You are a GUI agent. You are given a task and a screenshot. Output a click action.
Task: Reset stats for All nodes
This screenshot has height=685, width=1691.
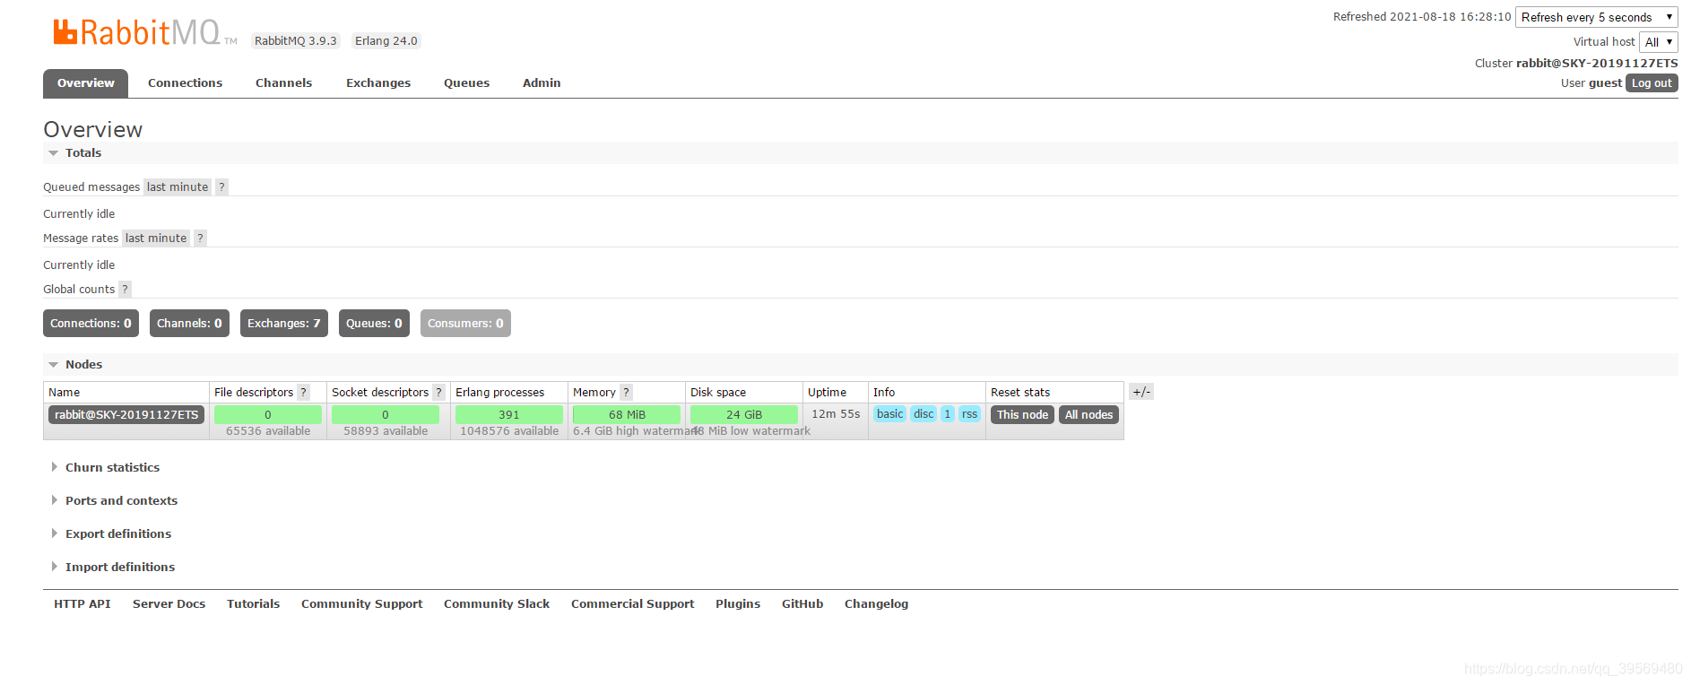point(1088,414)
